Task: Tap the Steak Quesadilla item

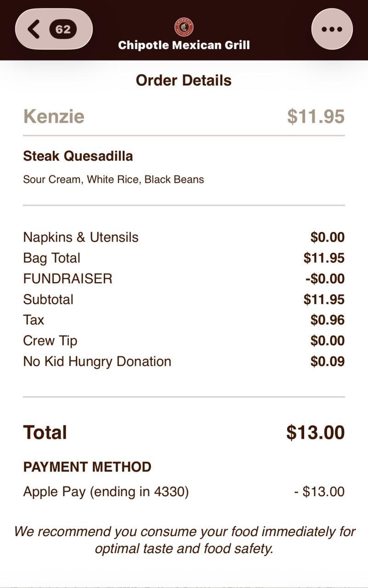Action: coord(78,156)
